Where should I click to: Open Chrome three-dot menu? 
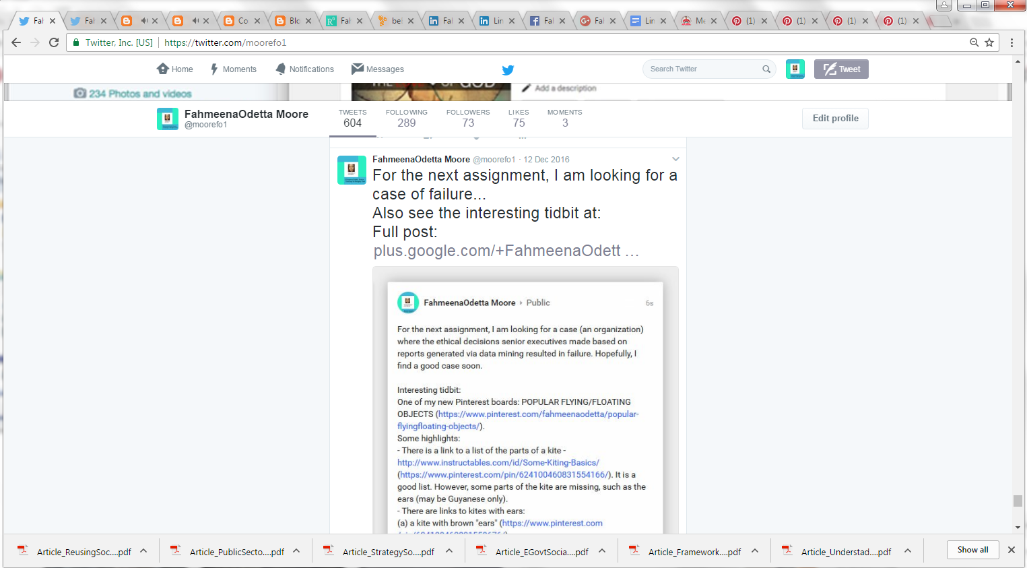click(x=1012, y=42)
